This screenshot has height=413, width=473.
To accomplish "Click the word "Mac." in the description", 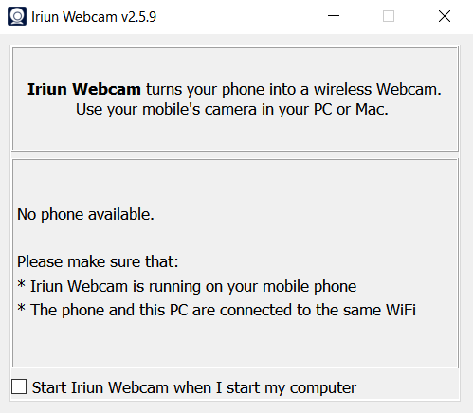I will [372, 110].
